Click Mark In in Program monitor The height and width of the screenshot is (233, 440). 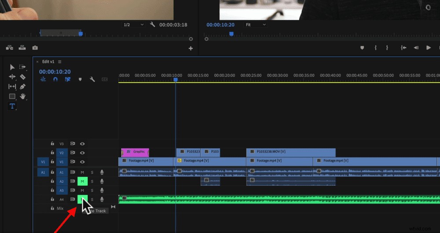point(375,47)
